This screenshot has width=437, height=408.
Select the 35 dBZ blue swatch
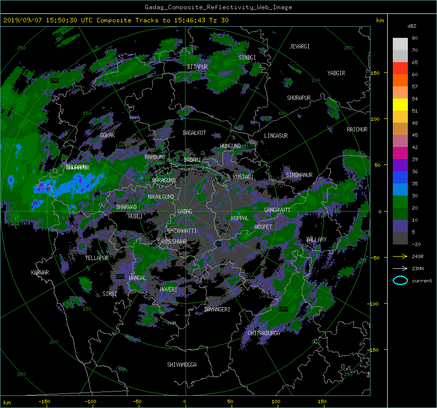[400, 189]
